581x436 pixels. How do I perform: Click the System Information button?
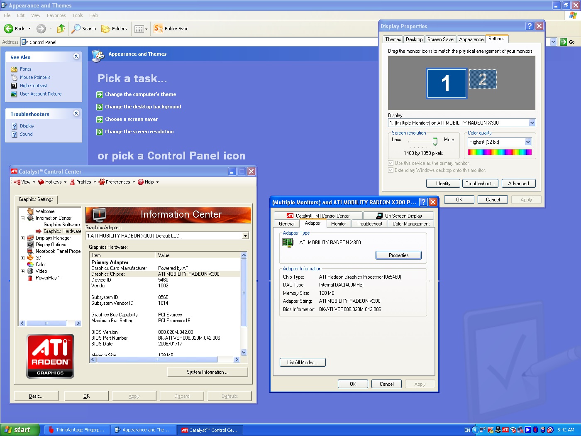pyautogui.click(x=207, y=372)
